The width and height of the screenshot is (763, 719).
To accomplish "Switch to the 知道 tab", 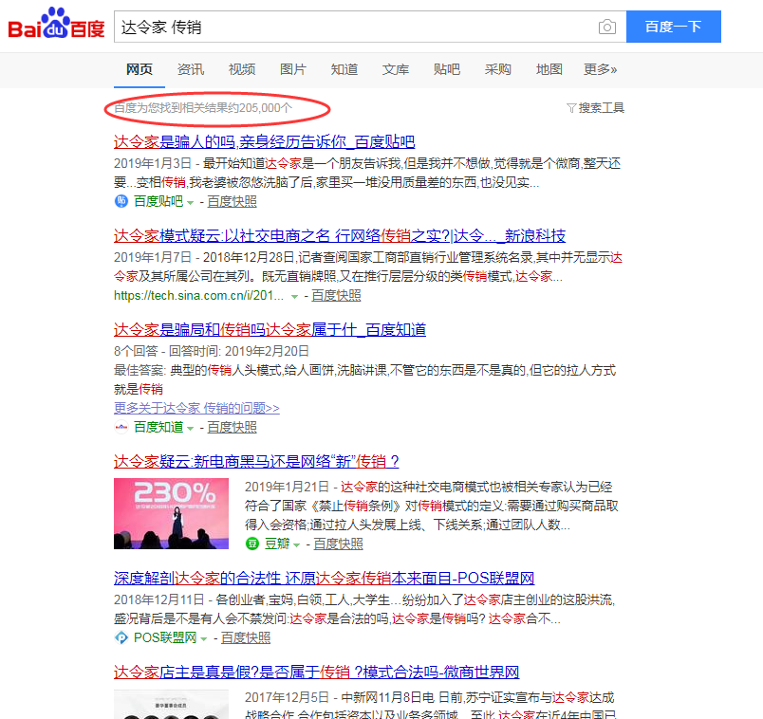I will click(344, 69).
